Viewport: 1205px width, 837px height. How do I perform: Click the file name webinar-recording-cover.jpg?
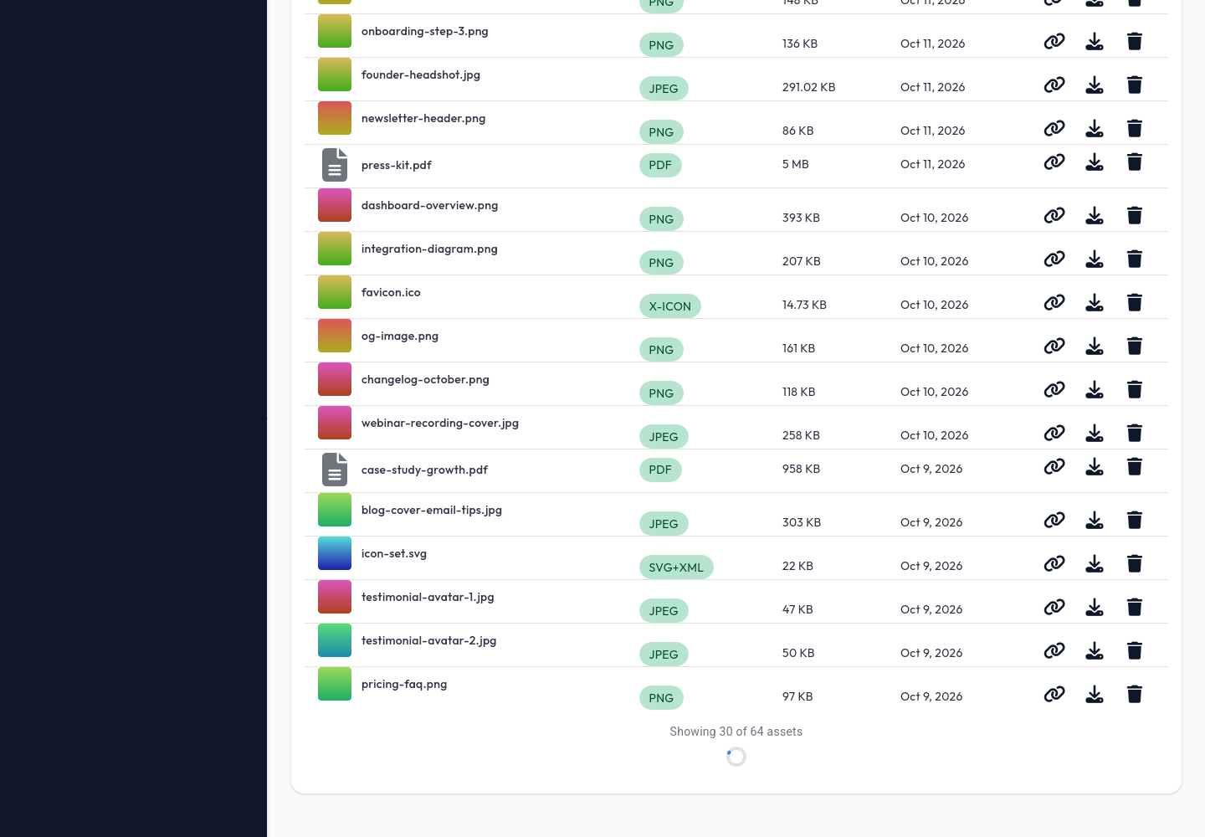440,423
